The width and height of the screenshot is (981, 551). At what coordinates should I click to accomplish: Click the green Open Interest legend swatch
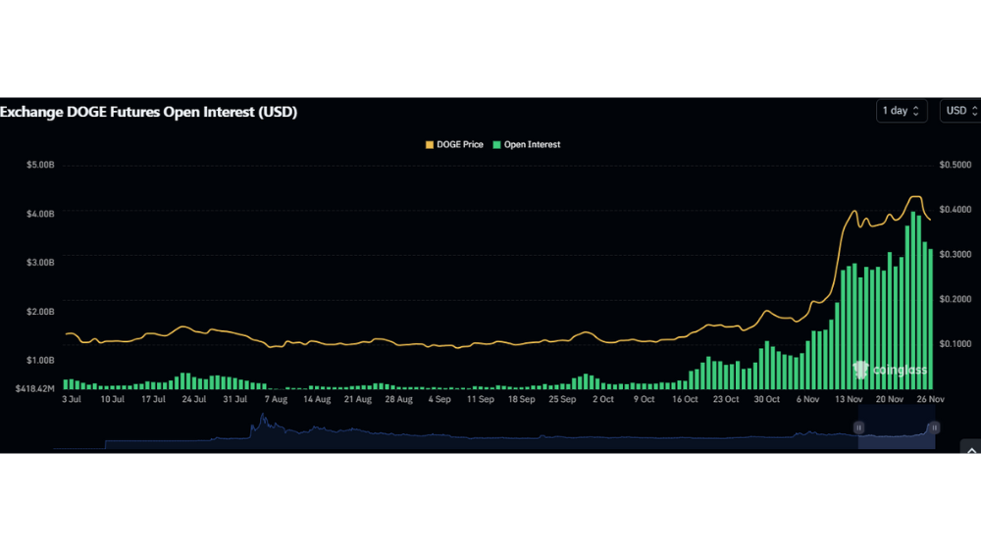[496, 144]
